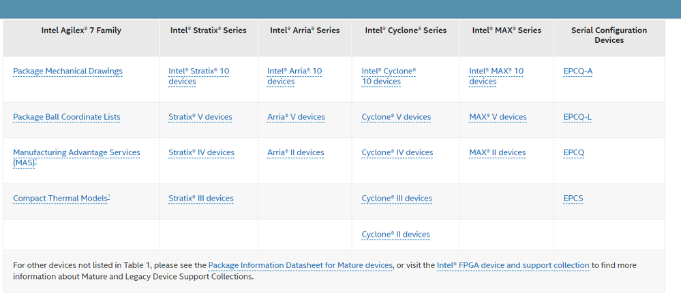This screenshot has height=304, width=681.
Task: Open Intel MAX 10 devices link
Action: point(496,71)
